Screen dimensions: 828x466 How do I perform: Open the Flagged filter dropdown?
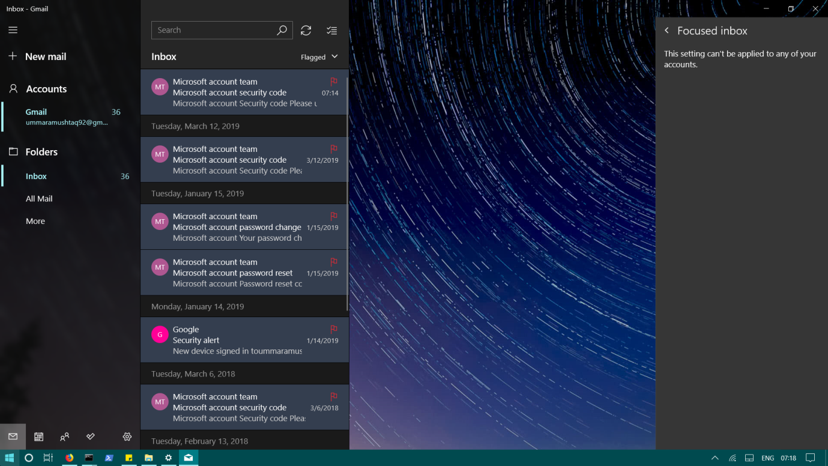point(318,56)
